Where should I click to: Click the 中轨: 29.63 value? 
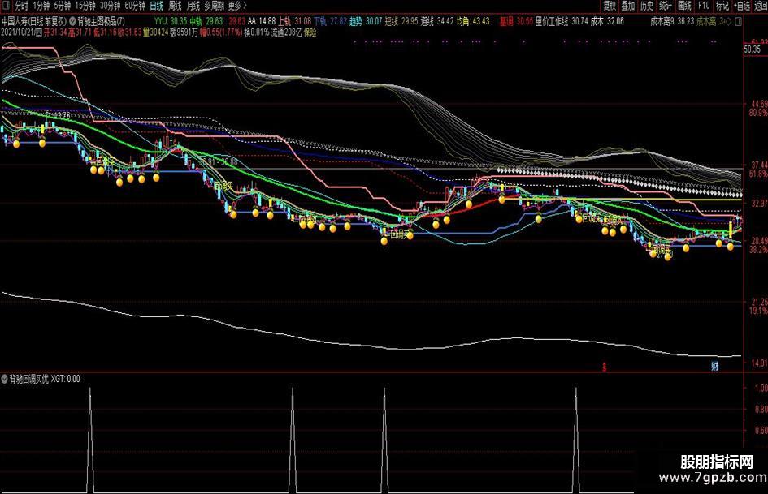(206, 22)
